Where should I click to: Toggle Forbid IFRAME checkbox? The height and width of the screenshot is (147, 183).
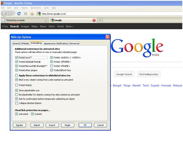click(x=52, y=62)
